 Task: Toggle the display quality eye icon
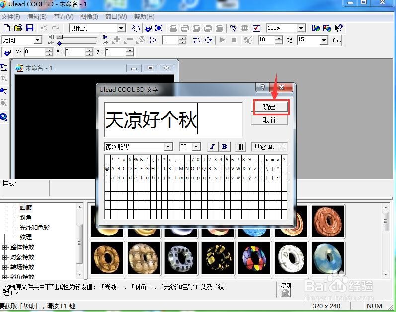coord(233,28)
